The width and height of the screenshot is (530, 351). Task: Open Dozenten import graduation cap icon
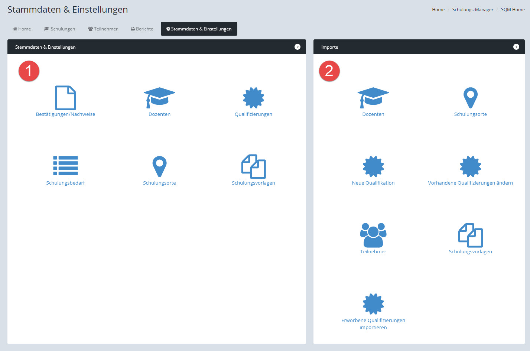pyautogui.click(x=373, y=98)
